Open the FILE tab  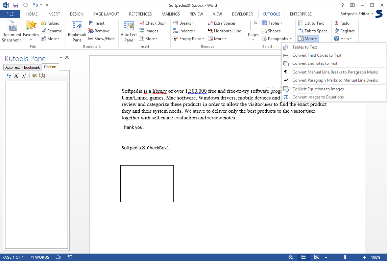click(x=10, y=14)
